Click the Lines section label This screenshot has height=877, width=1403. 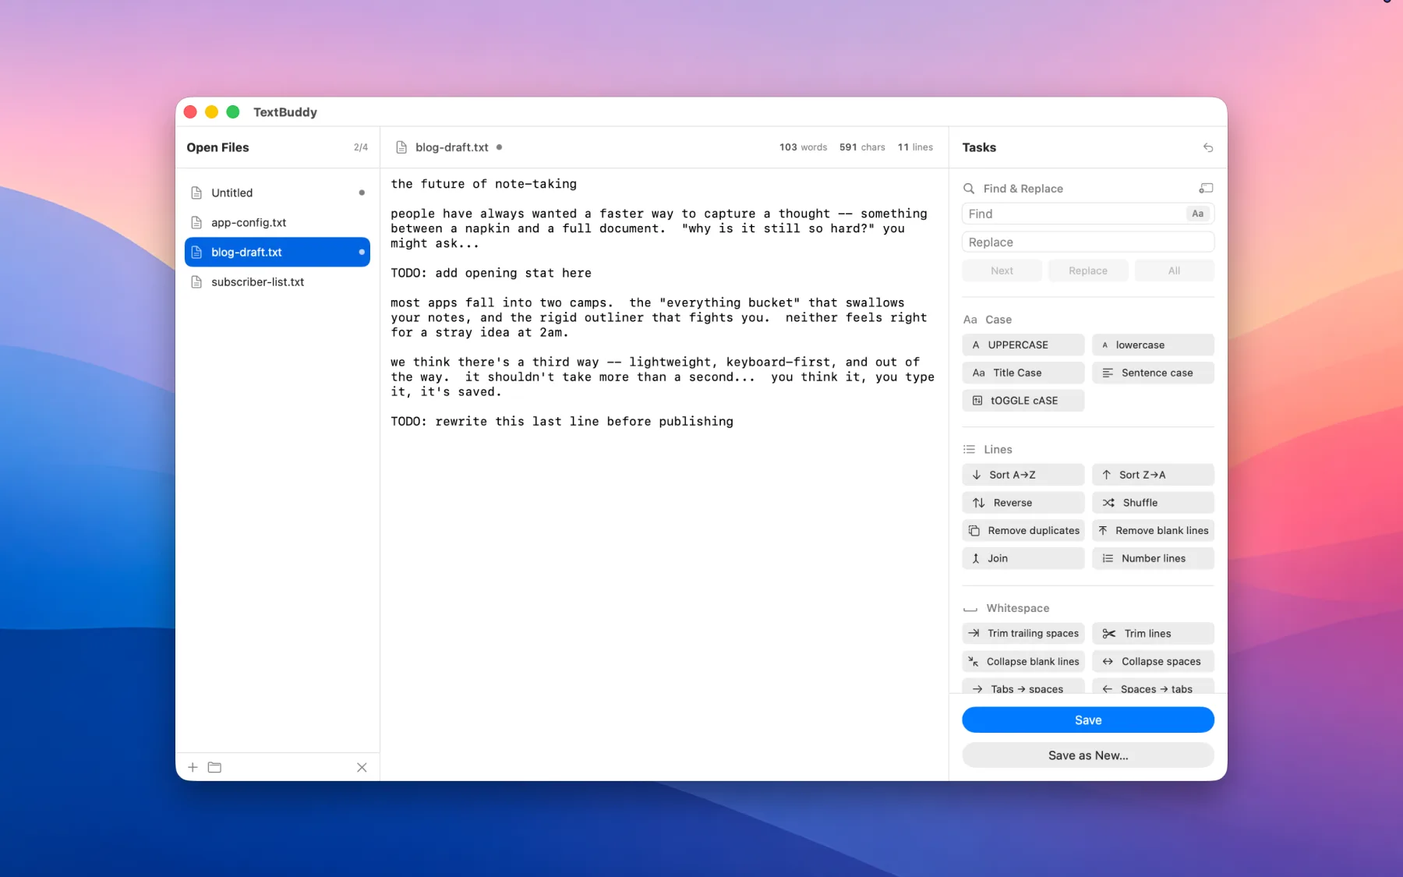coord(998,450)
